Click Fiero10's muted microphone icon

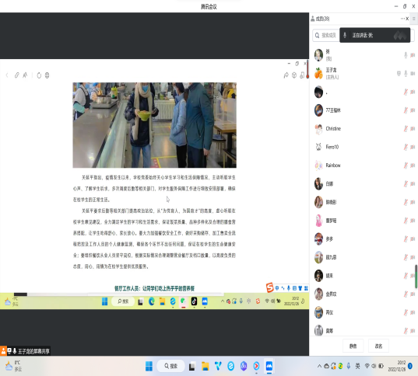pos(406,147)
